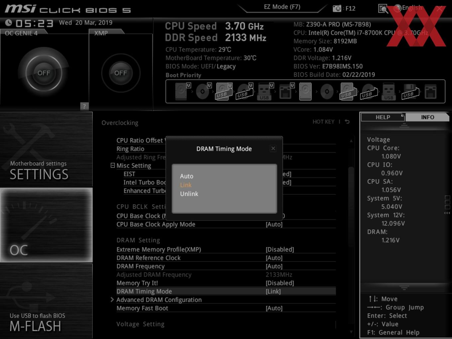Open the SETTINGS motherboard settings section
This screenshot has width=452, height=339.
46,150
